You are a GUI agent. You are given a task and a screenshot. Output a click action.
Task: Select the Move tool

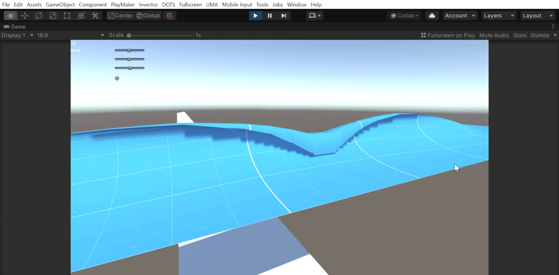pyautogui.click(x=25, y=16)
